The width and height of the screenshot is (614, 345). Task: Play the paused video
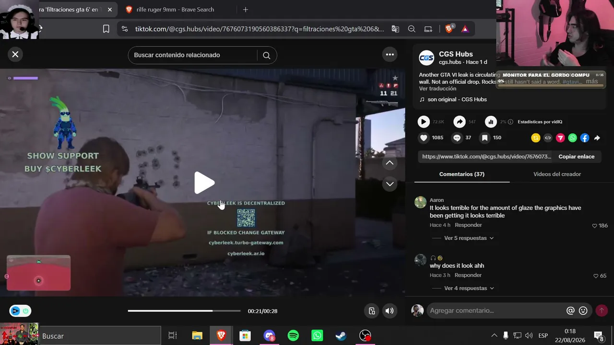click(204, 183)
